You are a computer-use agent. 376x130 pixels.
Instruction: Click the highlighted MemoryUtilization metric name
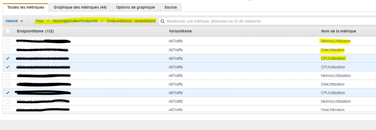(x=336, y=41)
